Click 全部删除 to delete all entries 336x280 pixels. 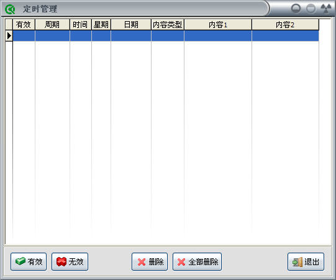pyautogui.click(x=197, y=261)
